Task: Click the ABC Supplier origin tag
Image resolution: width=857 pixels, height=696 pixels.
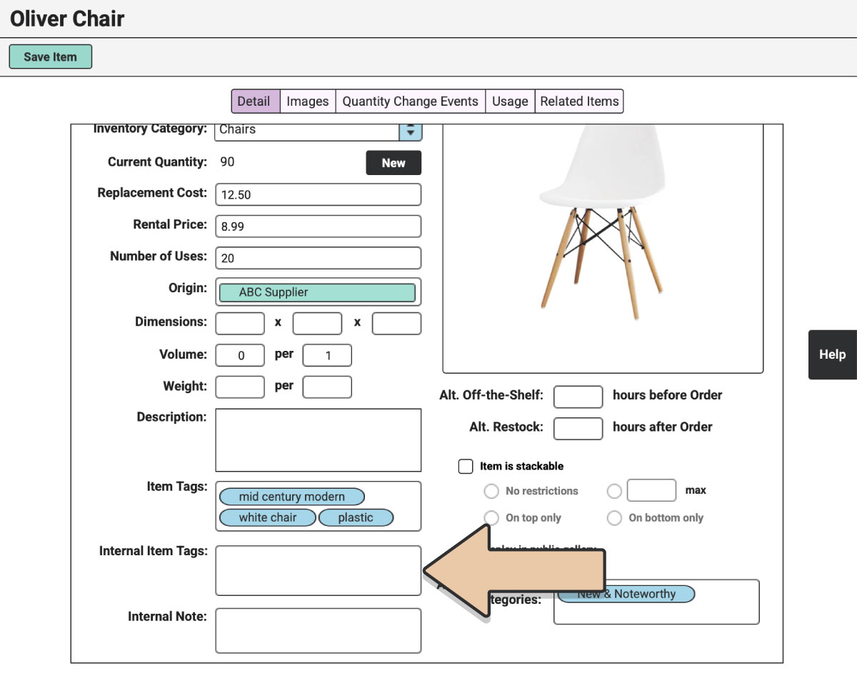Action: [317, 292]
